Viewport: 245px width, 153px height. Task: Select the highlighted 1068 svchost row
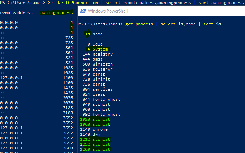pyautogui.click(x=95, y=124)
